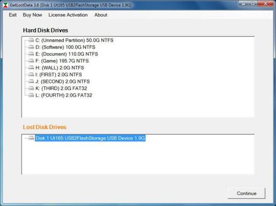Image resolution: width=276 pixels, height=206 pixels.
Task: Select 'J: (SECOND) 2.0G NTFS' row
Action: pyautogui.click(x=62, y=81)
